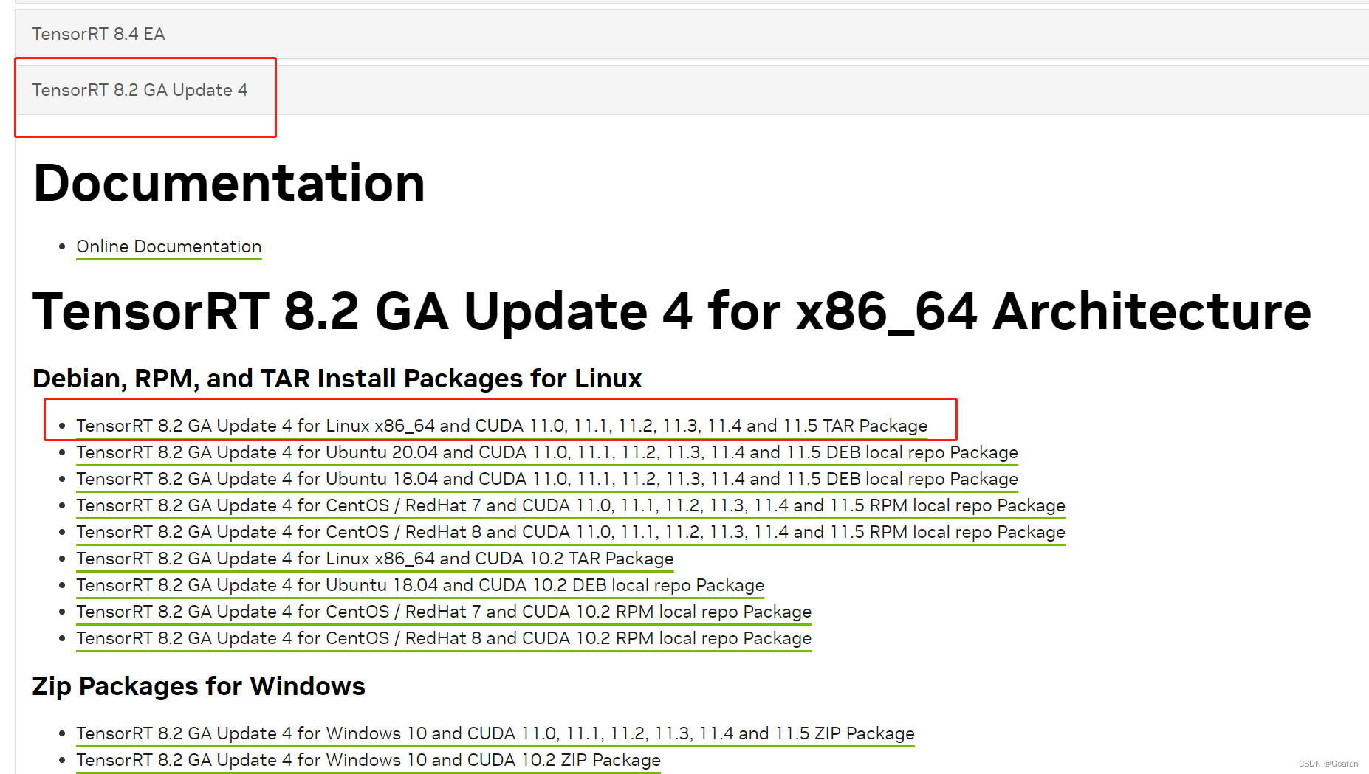Viewport: 1369px width, 774px height.
Task: Download Windows 10 CUDA 11.x ZIP package
Action: point(495,733)
